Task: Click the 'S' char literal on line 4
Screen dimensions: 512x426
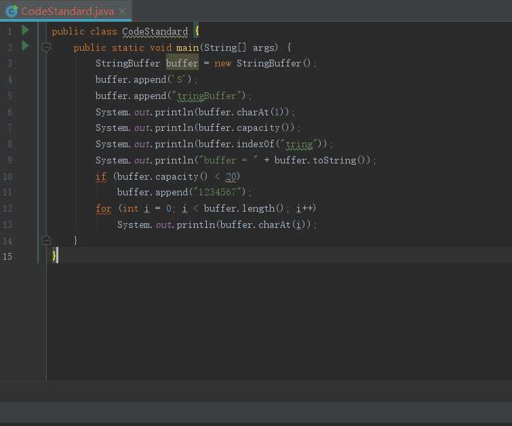Action: pyautogui.click(x=180, y=79)
